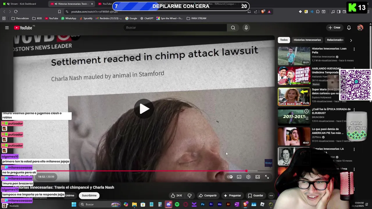The width and height of the screenshot is (372, 209).
Task: Open Historias Innecesarias: Loan Peña thumbnail
Action: (294, 56)
